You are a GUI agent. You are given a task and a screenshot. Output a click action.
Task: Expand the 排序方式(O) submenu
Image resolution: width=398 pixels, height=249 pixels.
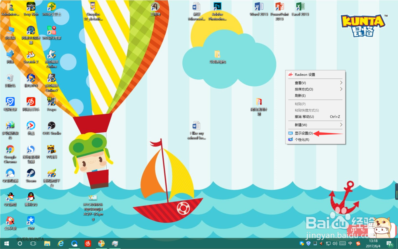[x=315, y=89]
